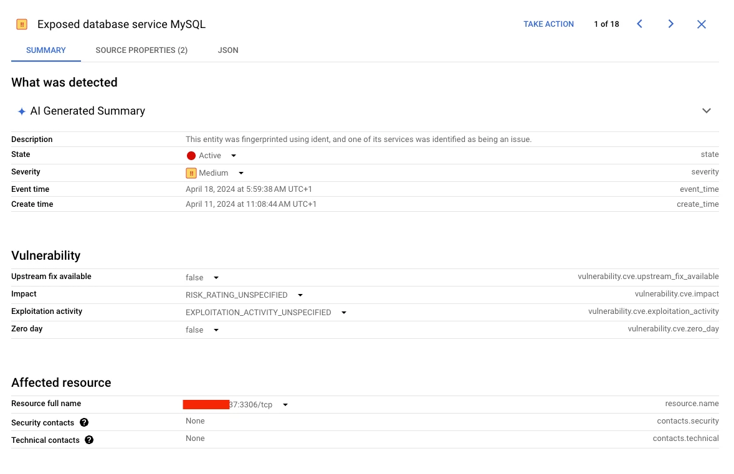The height and width of the screenshot is (474, 734).
Task: Switch to SOURCE PROPERTIES (2) tab
Action: coord(141,50)
